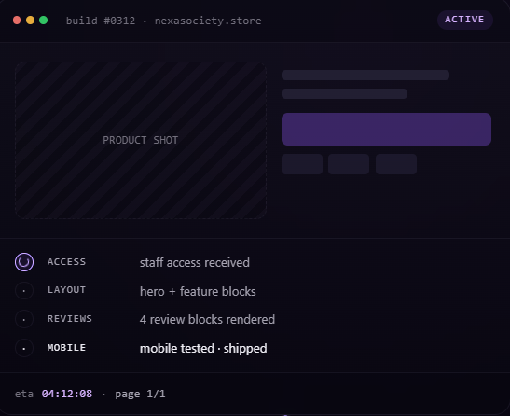Click the step dot beside MOBILE

[24, 348]
